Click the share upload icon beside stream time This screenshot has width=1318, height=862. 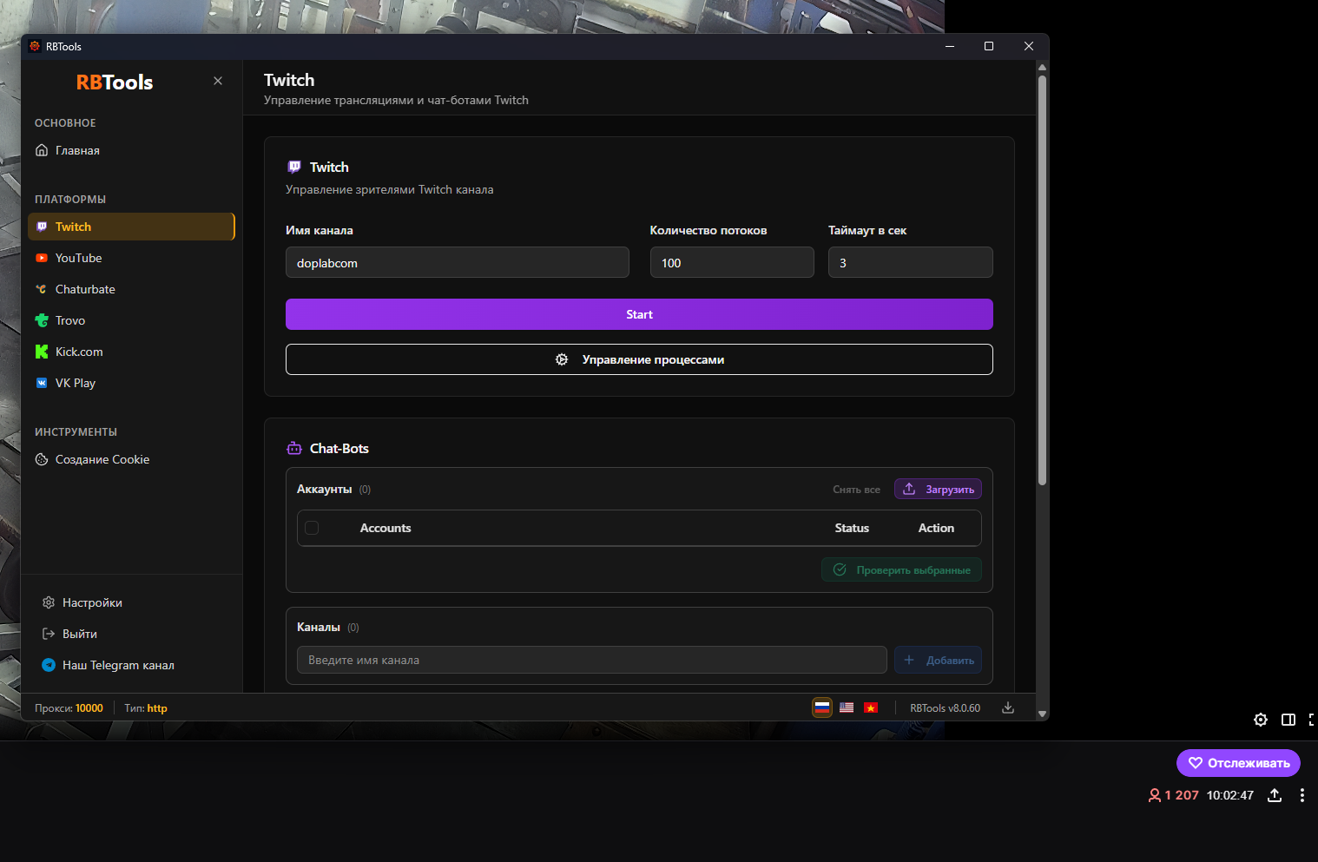[1275, 795]
